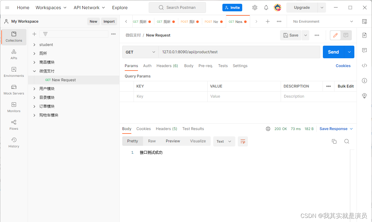Open Save options dropdown arrow
Screen dimensions: 372x222
click(306, 35)
